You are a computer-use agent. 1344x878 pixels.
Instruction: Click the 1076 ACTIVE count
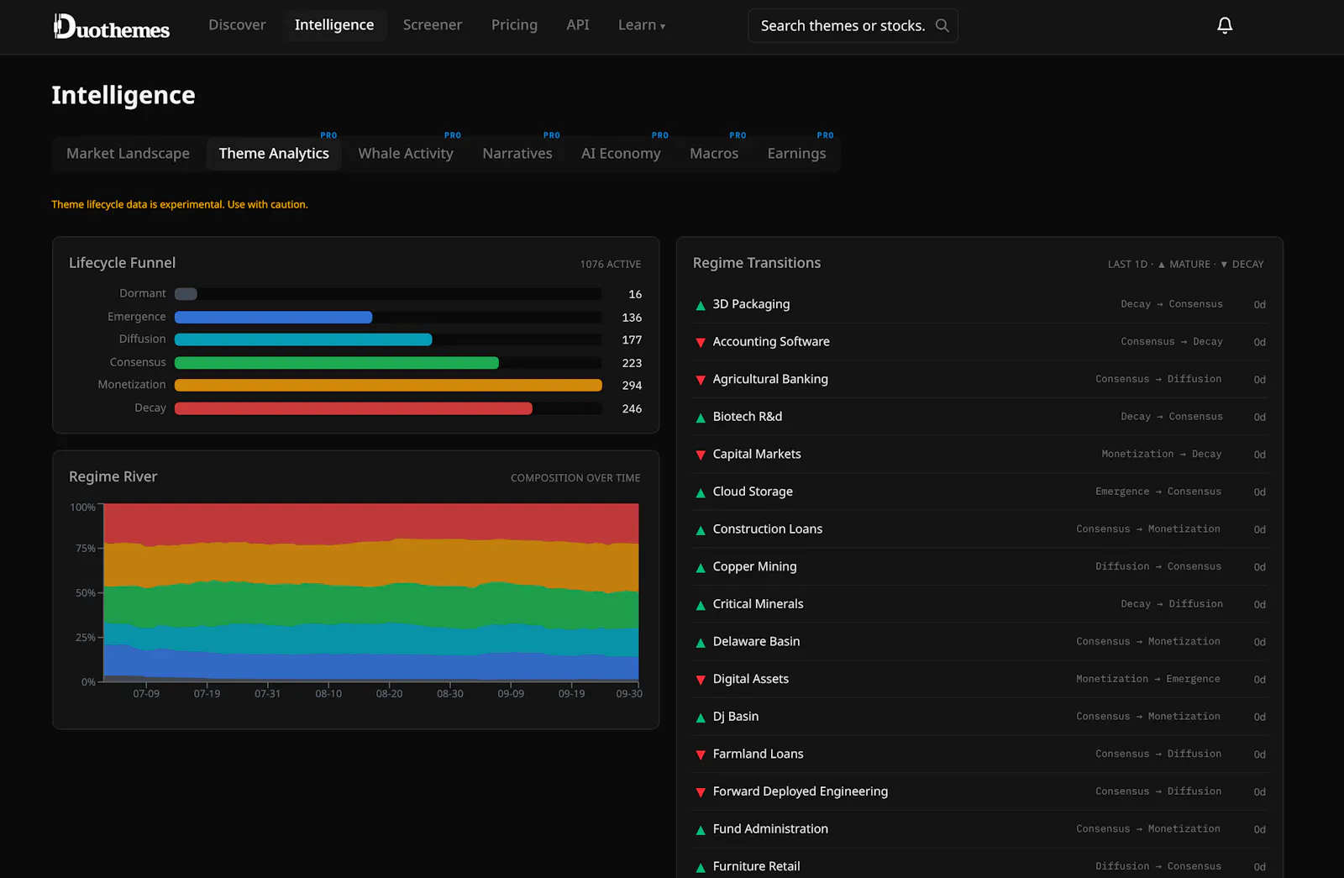click(610, 265)
